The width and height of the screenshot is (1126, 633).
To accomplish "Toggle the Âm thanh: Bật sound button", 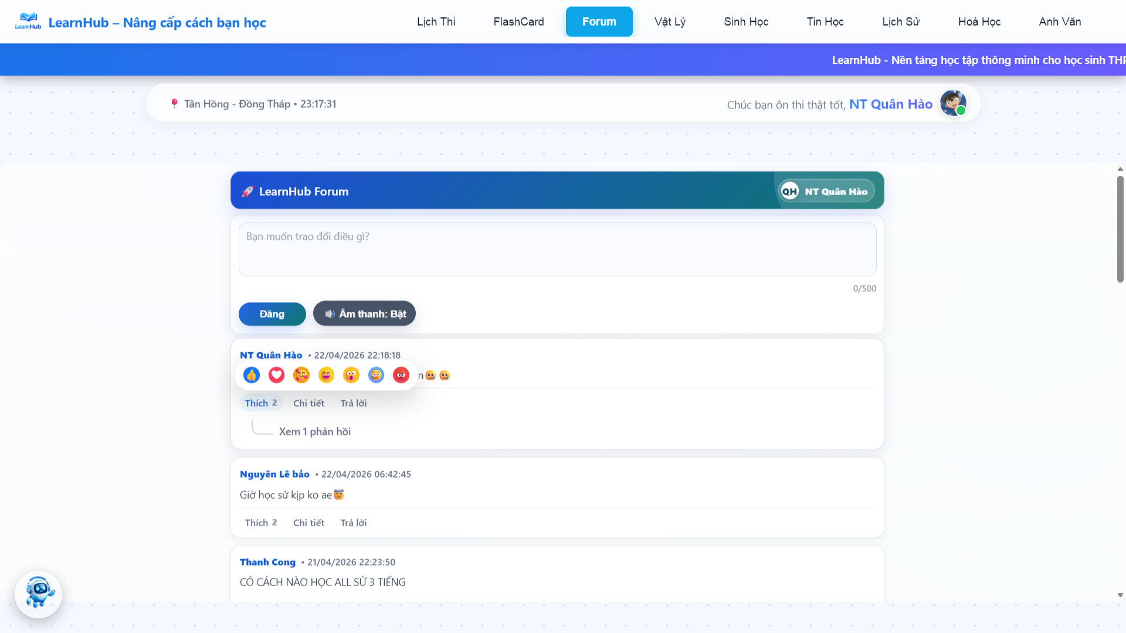I will click(364, 314).
